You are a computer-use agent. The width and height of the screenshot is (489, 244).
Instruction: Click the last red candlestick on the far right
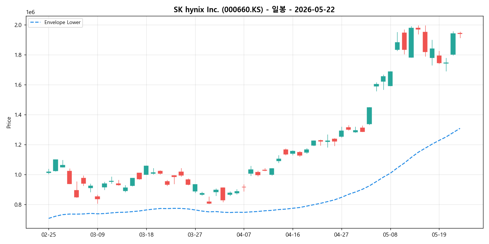[x=460, y=34]
